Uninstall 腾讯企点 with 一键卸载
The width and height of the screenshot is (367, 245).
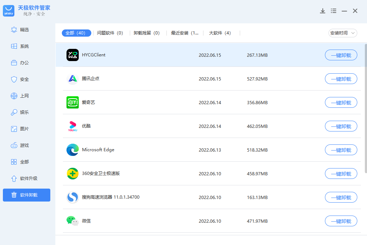(341, 79)
